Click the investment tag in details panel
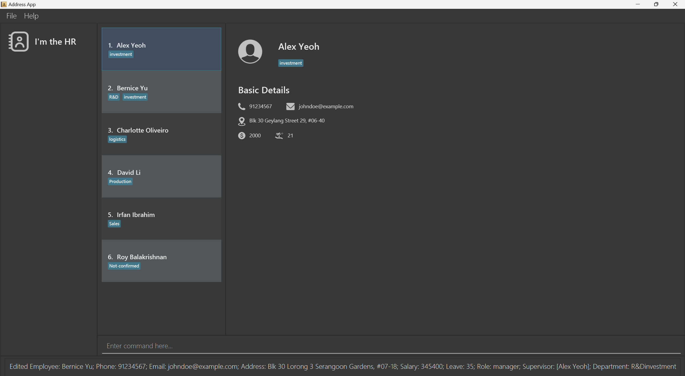685x376 pixels. [x=291, y=63]
